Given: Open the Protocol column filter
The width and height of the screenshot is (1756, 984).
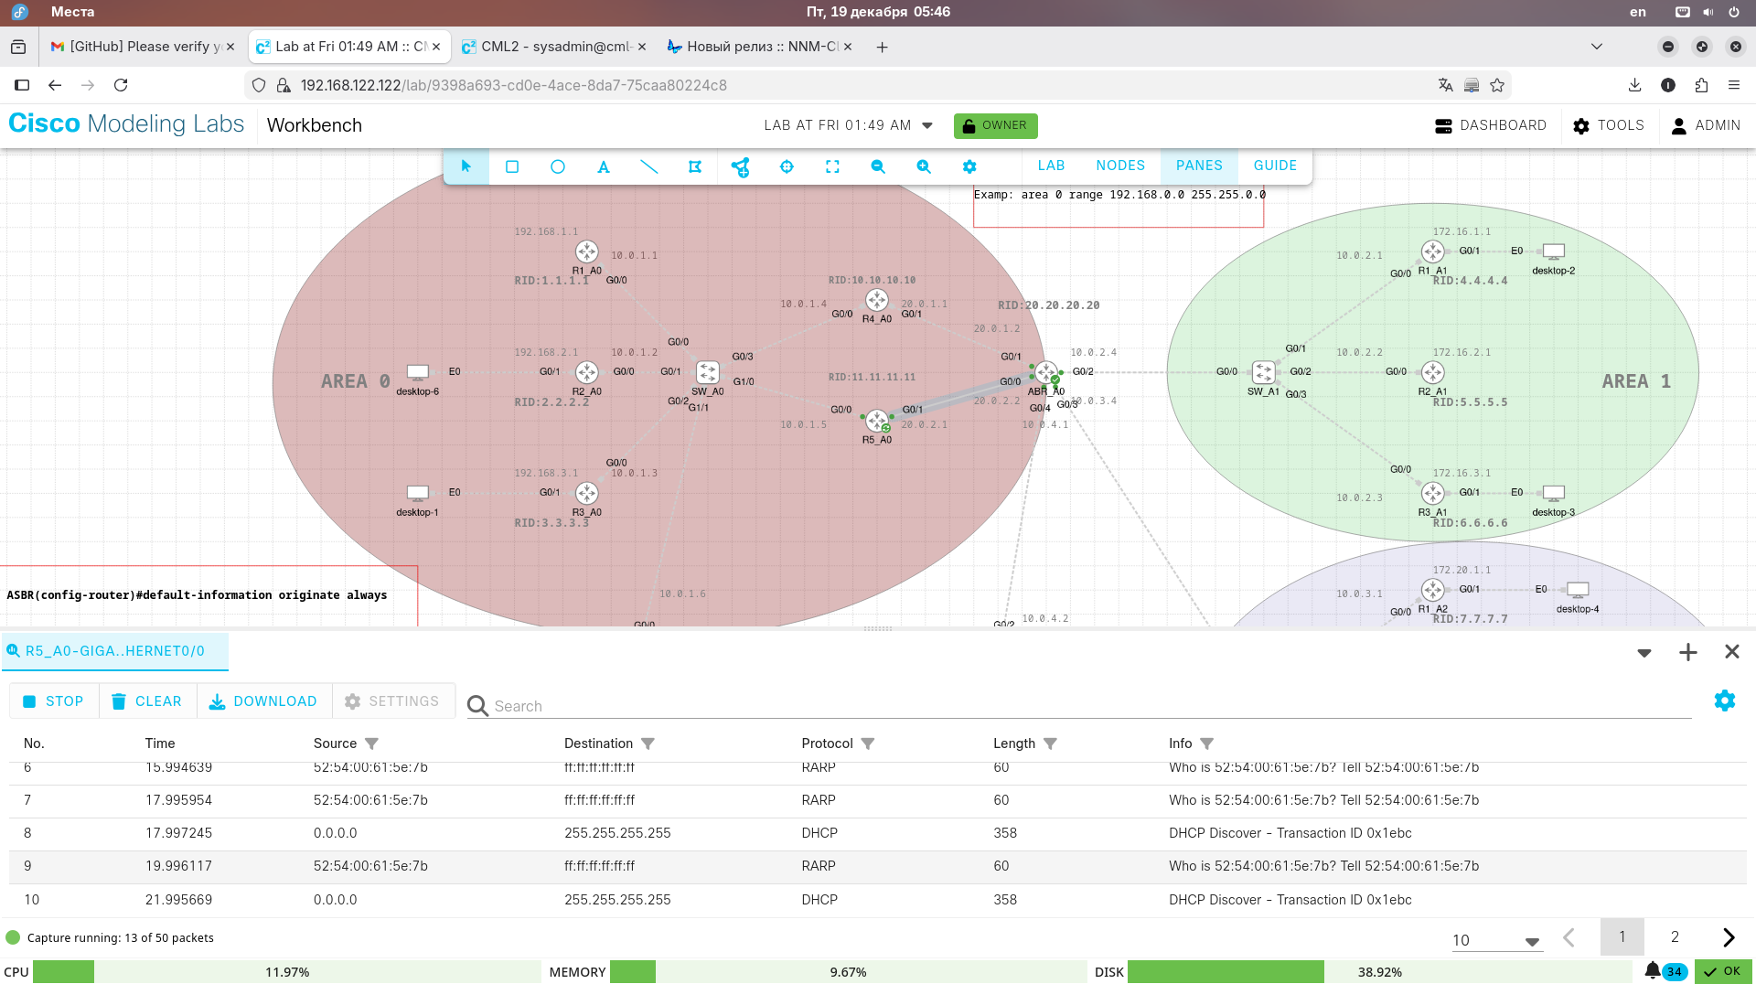Looking at the screenshot, I should coord(868,743).
